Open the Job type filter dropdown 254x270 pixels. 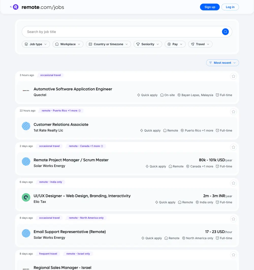point(36,44)
